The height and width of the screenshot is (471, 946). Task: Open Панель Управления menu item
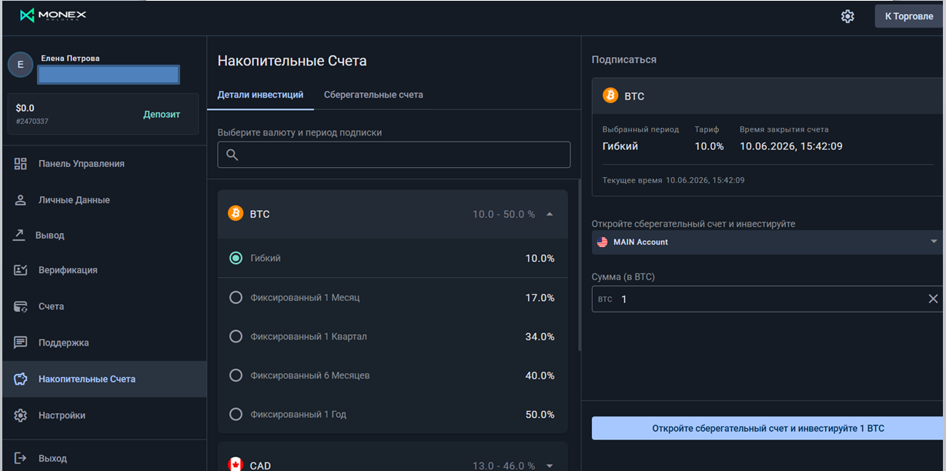[104, 164]
